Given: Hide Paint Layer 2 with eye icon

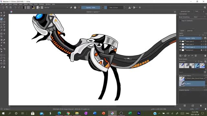Looking at the screenshot, I should pos(180,41).
